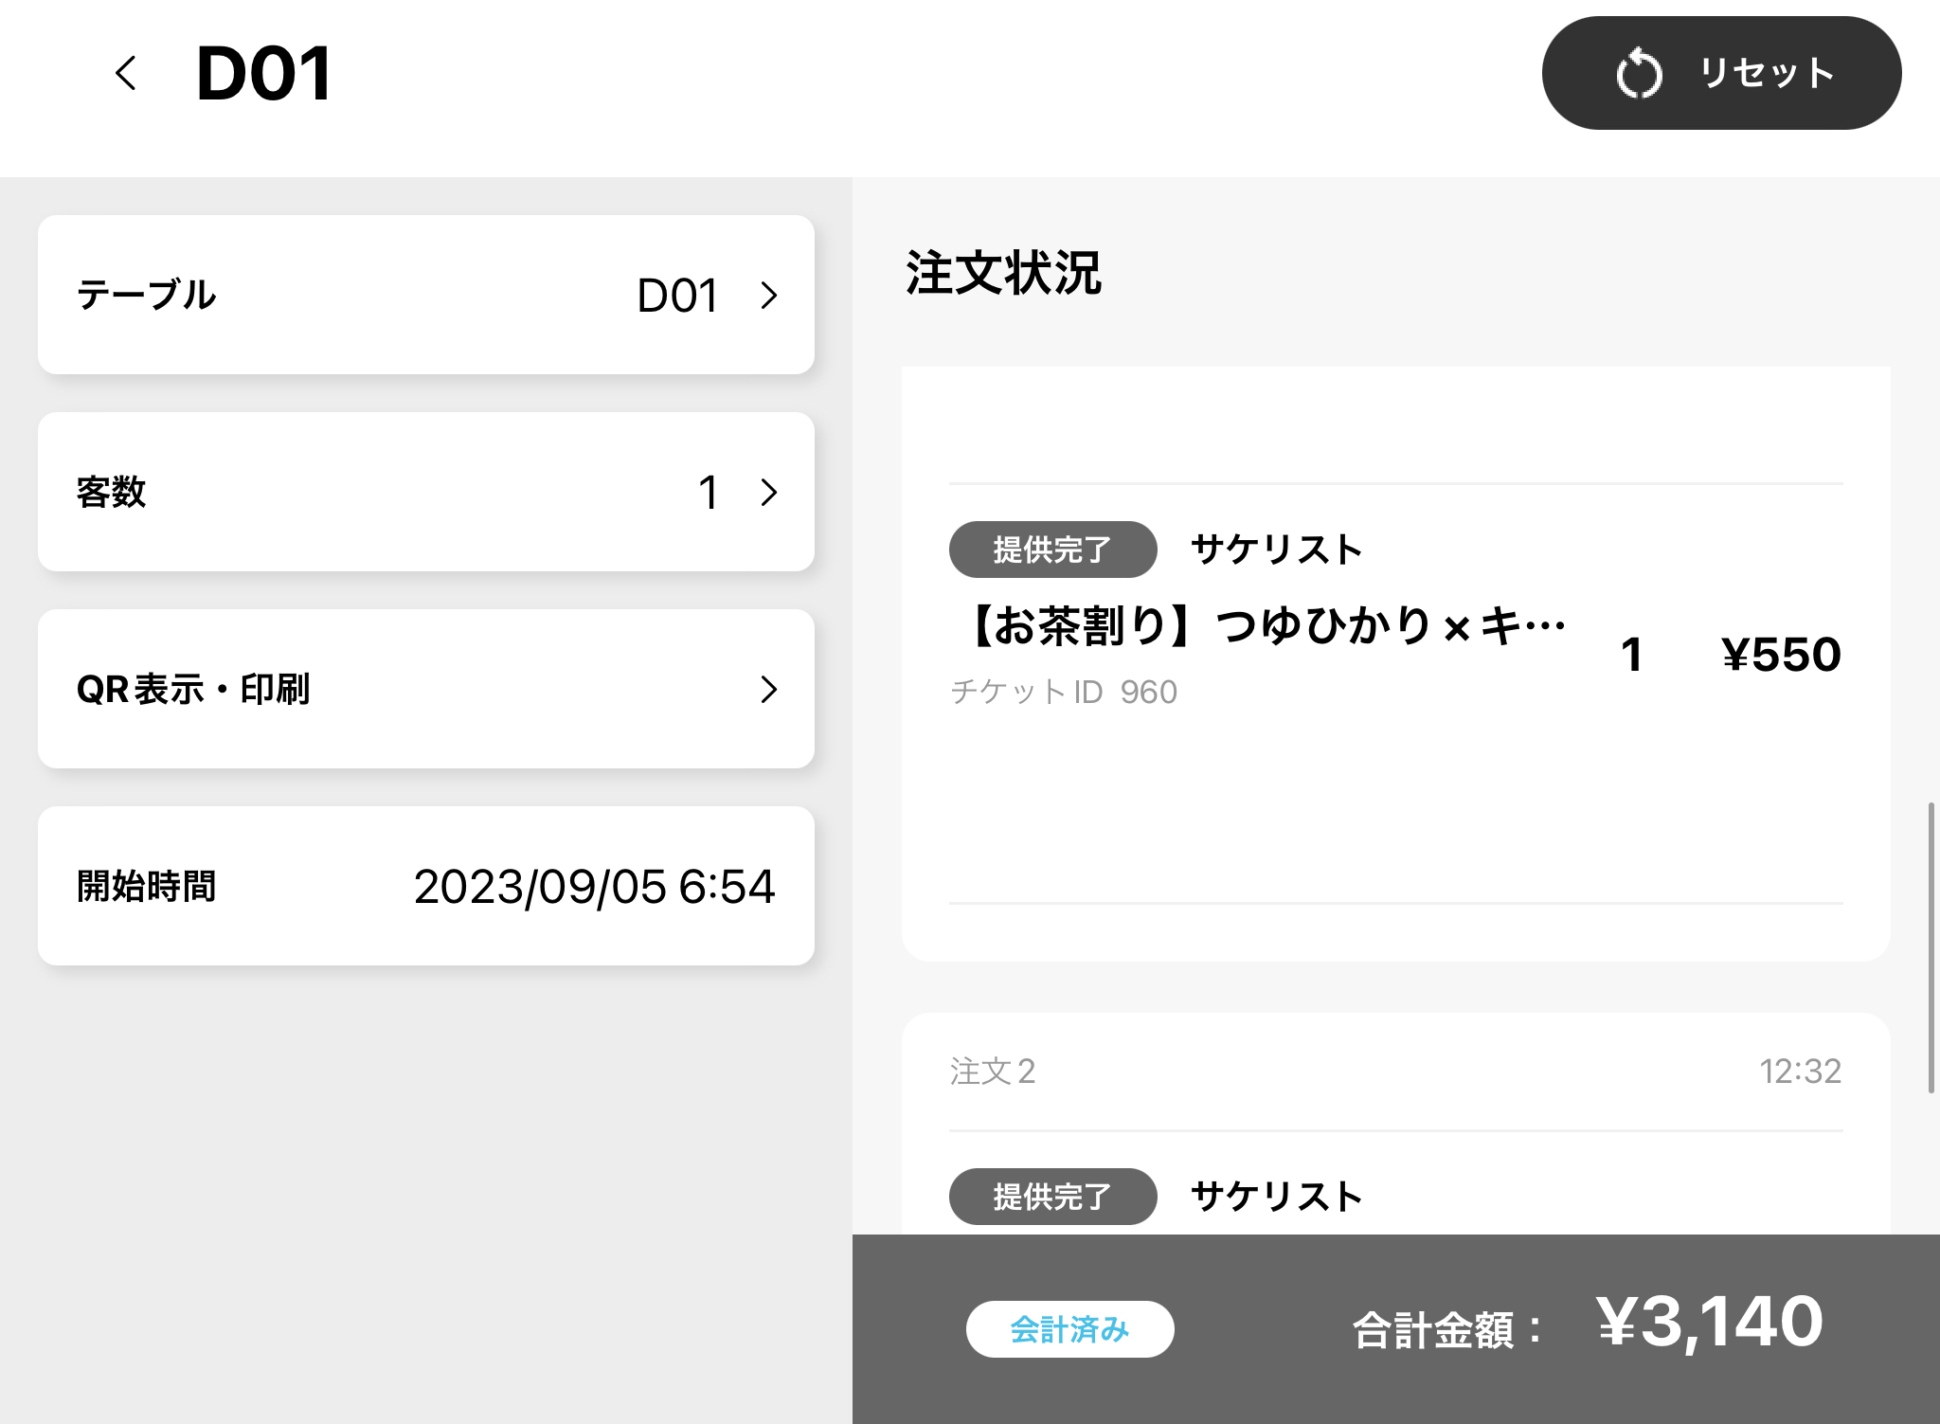Expand the chevron beside guest count 1
This screenshot has height=1424, width=1940.
tap(768, 492)
